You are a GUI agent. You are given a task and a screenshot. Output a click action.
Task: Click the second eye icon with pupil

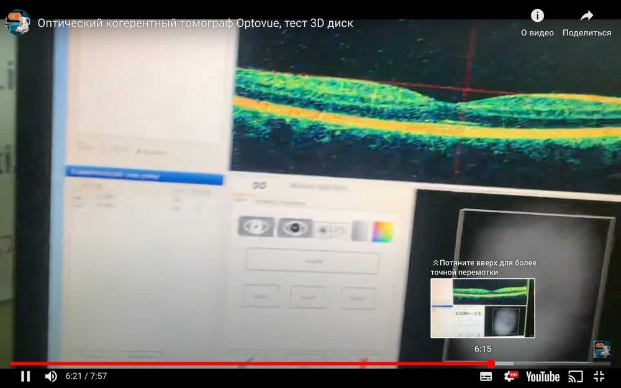294,228
